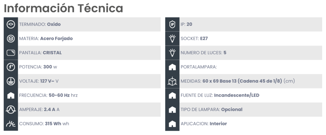Click the 315 Wh consumption value
This screenshot has width=326, height=135.
coord(53,124)
